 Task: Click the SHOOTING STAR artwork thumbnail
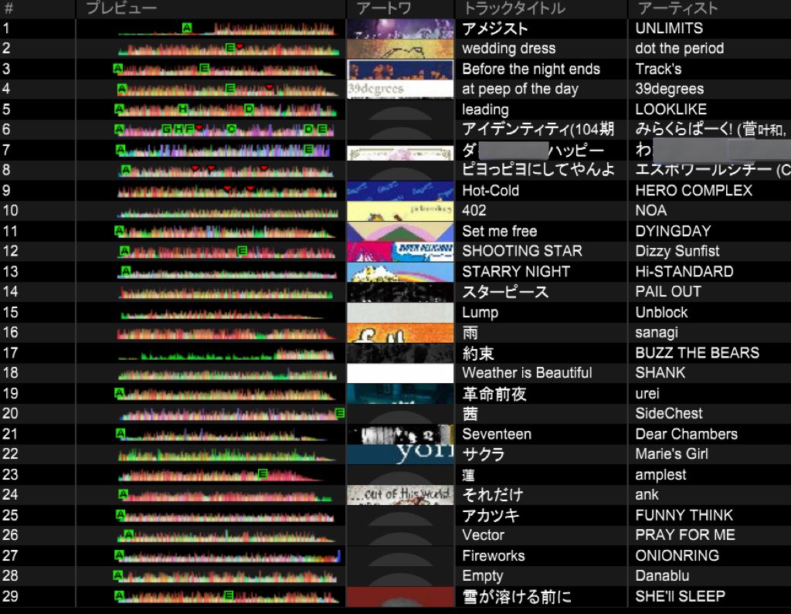(x=401, y=251)
